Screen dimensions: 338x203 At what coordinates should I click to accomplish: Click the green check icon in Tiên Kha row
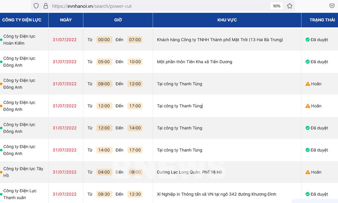click(308, 62)
